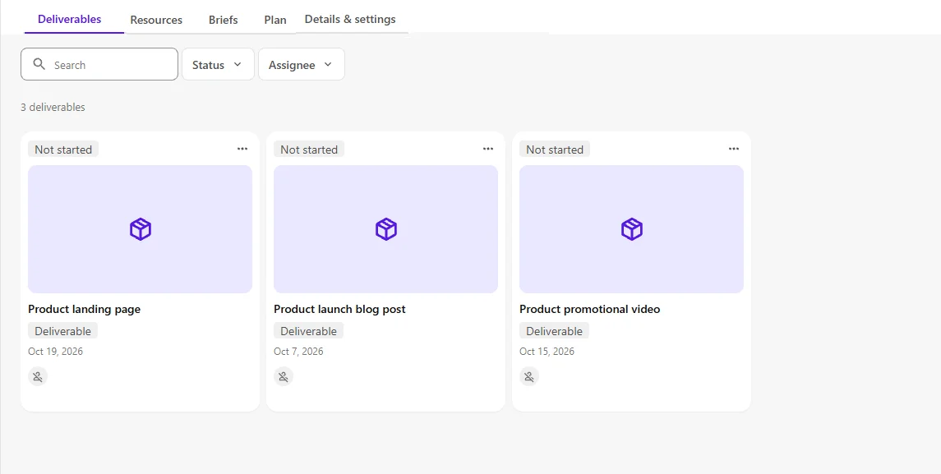Focus the Search input field
Screen dimensions: 941x474
click(99, 64)
